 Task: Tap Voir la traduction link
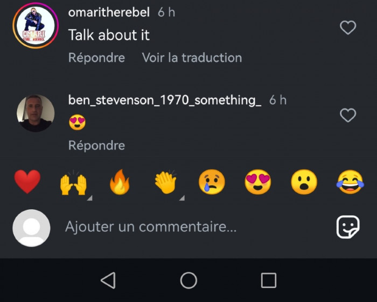click(192, 58)
